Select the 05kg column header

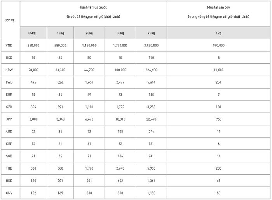[33, 33]
